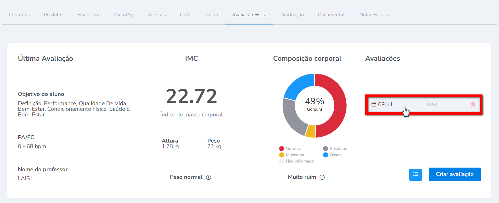Viewport: 499px width, 203px height.
Task: Toggle Resíduos legend gray dot
Action: [325, 148]
